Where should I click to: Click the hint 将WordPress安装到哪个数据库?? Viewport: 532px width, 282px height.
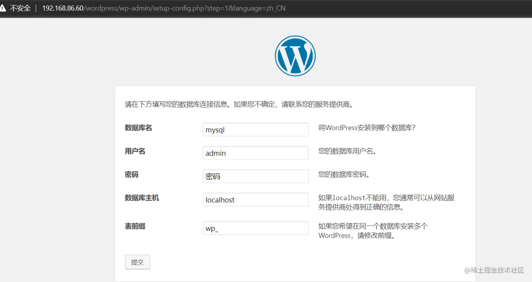[367, 128]
